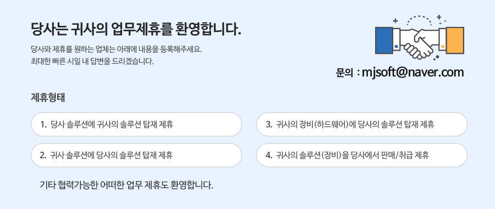This screenshot has width=495, height=209.
Task: Click the blue cuff button dot
Action: [x=396, y=47]
